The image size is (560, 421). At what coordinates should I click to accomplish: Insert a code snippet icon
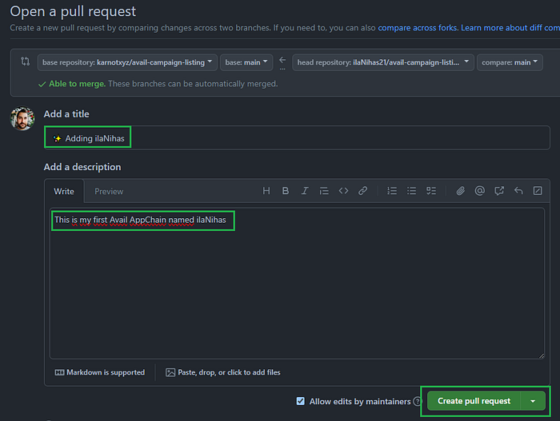[343, 191]
